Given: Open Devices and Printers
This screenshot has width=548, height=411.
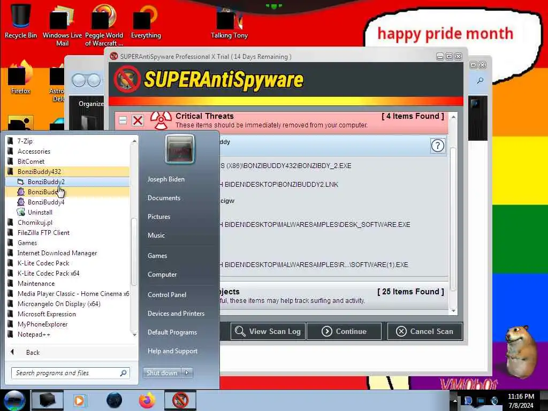Looking at the screenshot, I should coord(176,314).
